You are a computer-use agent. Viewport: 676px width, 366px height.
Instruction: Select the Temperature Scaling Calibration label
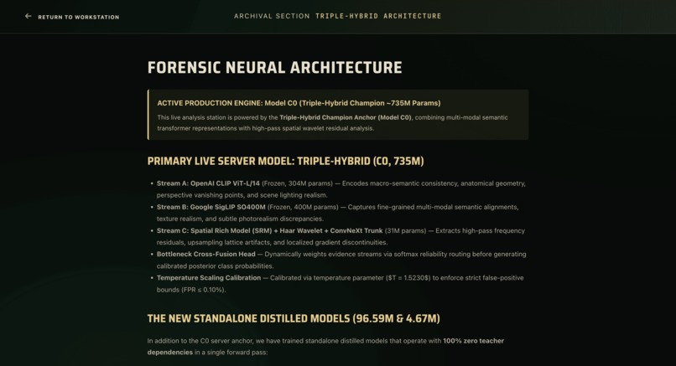(x=209, y=278)
